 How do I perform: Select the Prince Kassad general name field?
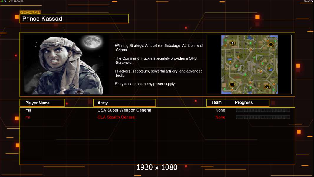point(74,19)
